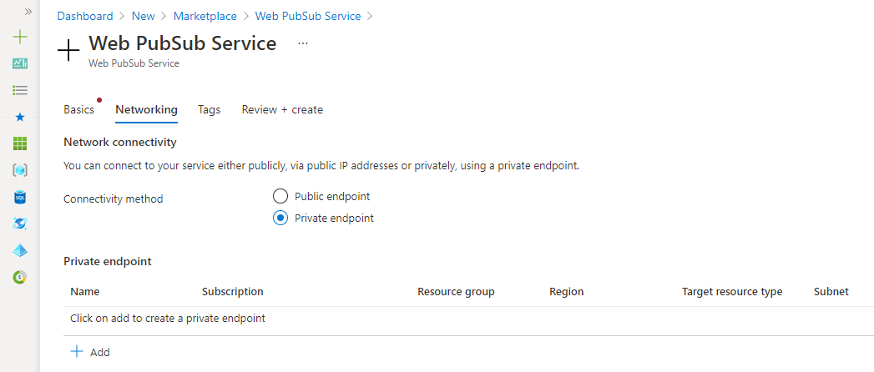This screenshot has width=874, height=372.
Task: Open the Dashboard chart icon in sidebar
Action: [21, 63]
